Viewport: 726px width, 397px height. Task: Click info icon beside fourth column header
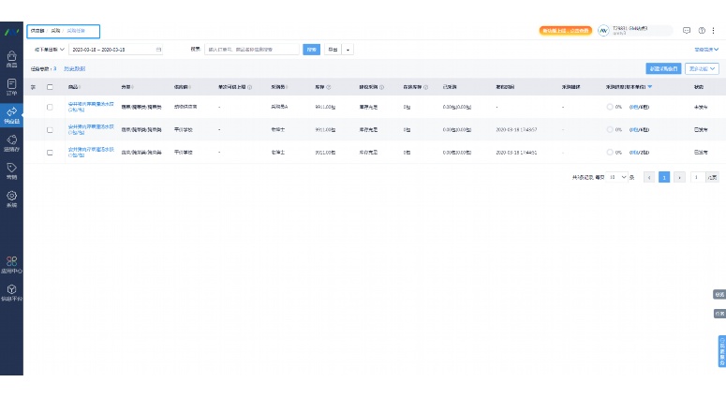[x=249, y=87]
